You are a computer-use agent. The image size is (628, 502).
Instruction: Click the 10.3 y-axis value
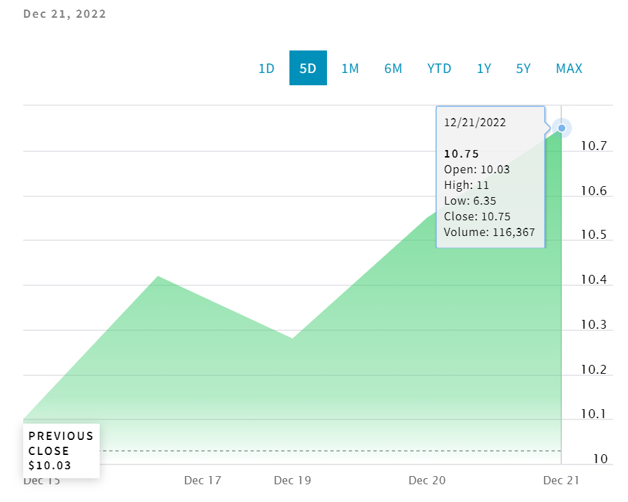tap(593, 325)
